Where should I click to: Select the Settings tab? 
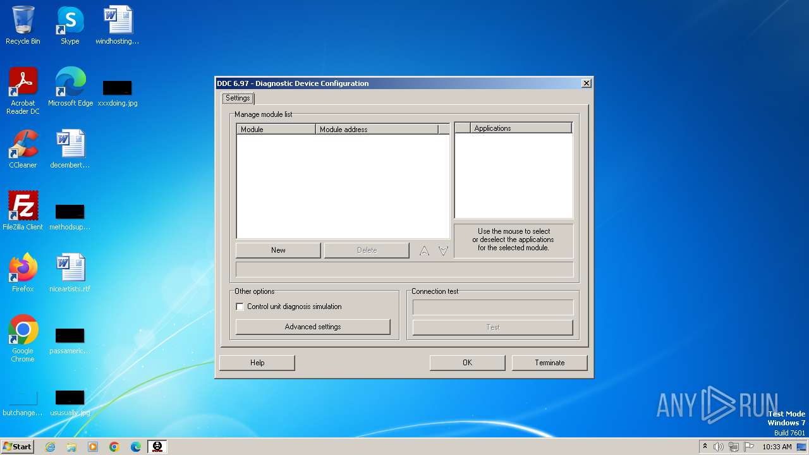click(x=238, y=98)
